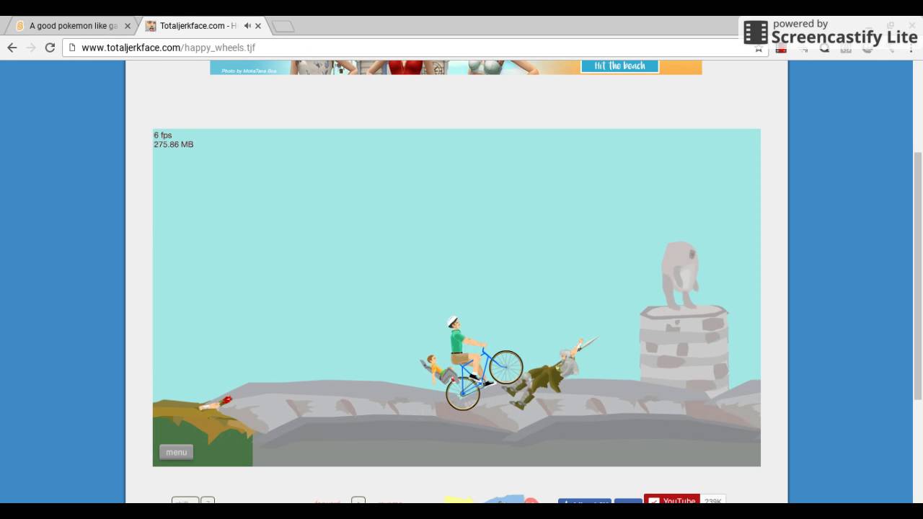Click the browser forward arrow
This screenshot has height=519, width=923.
(x=31, y=48)
